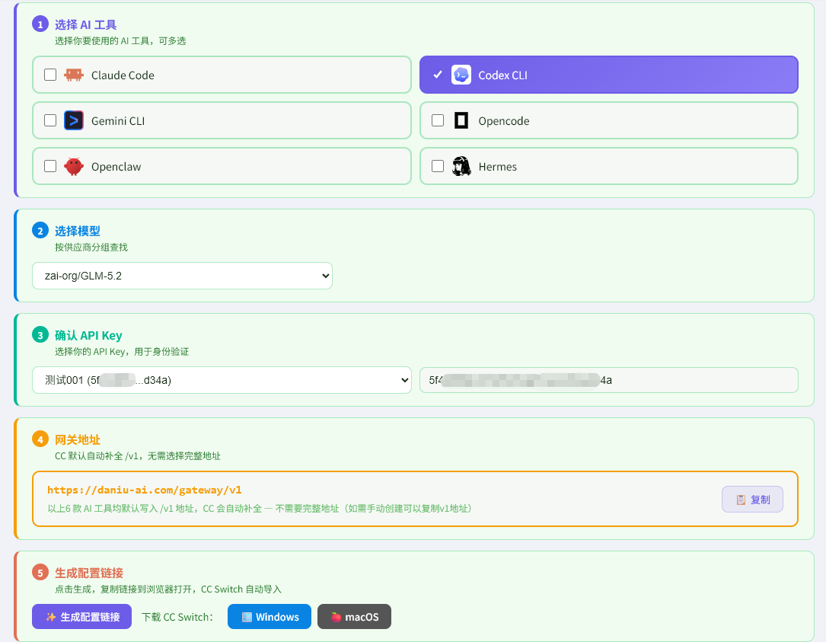Viewport: 826px width, 642px height.
Task: Click the 下载 CC Switch label
Action: tap(177, 617)
